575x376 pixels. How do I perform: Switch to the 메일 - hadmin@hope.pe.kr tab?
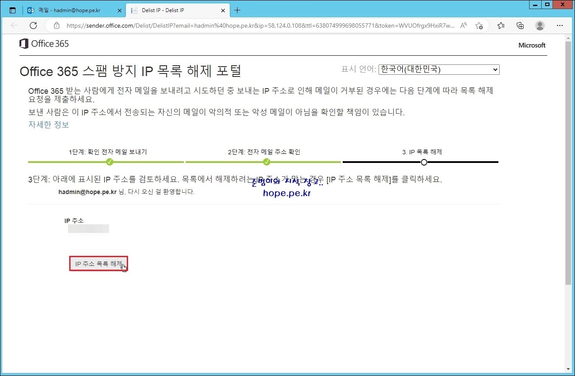pos(74,10)
